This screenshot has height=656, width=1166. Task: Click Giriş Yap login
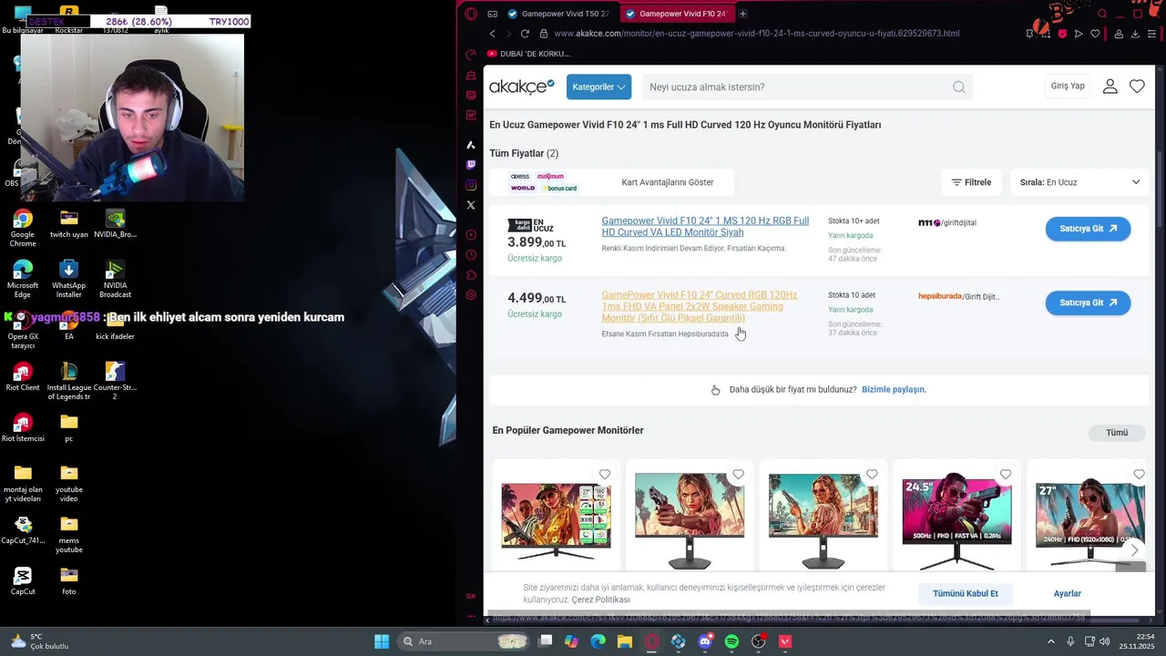coord(1068,86)
